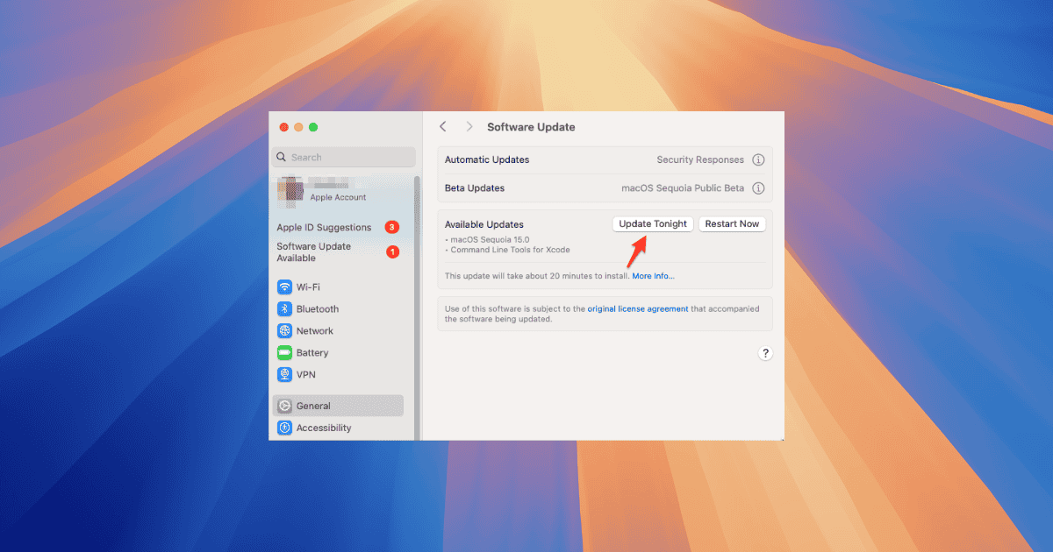Open VPN settings icon
This screenshot has height=552, width=1053.
pos(284,375)
